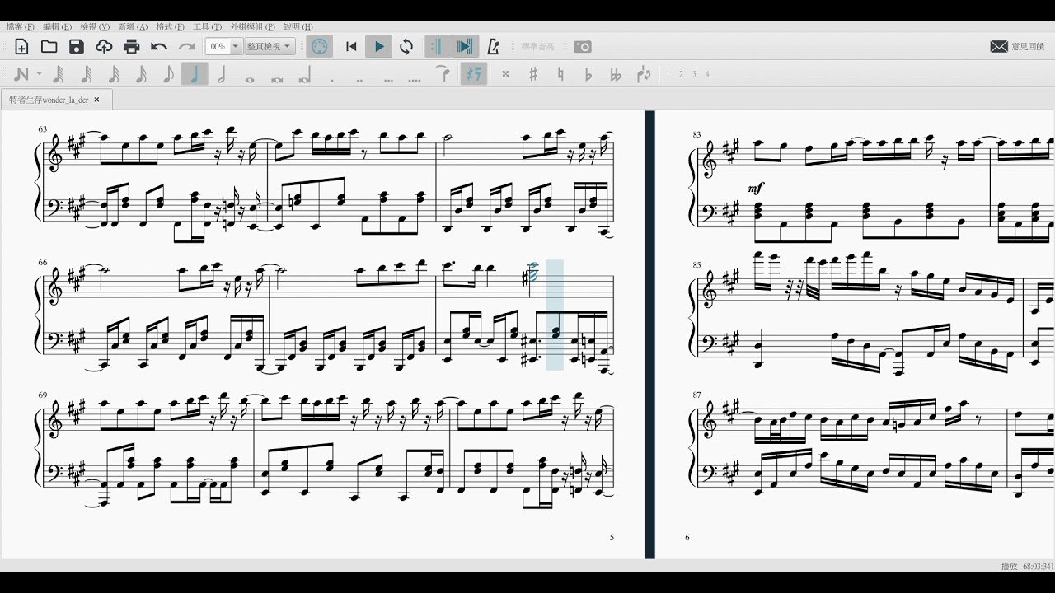Edit the 100% zoom level field
The image size is (1055, 593).
click(x=217, y=47)
